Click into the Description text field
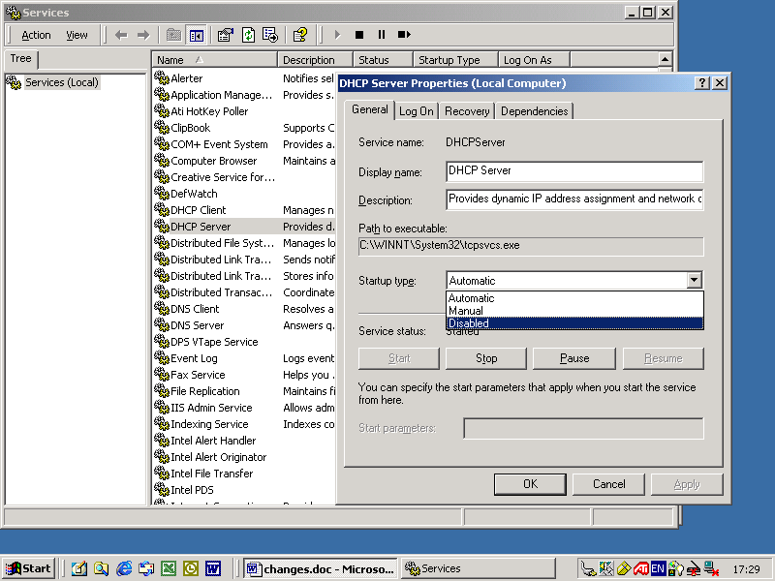The height and width of the screenshot is (581, 775). click(x=574, y=199)
